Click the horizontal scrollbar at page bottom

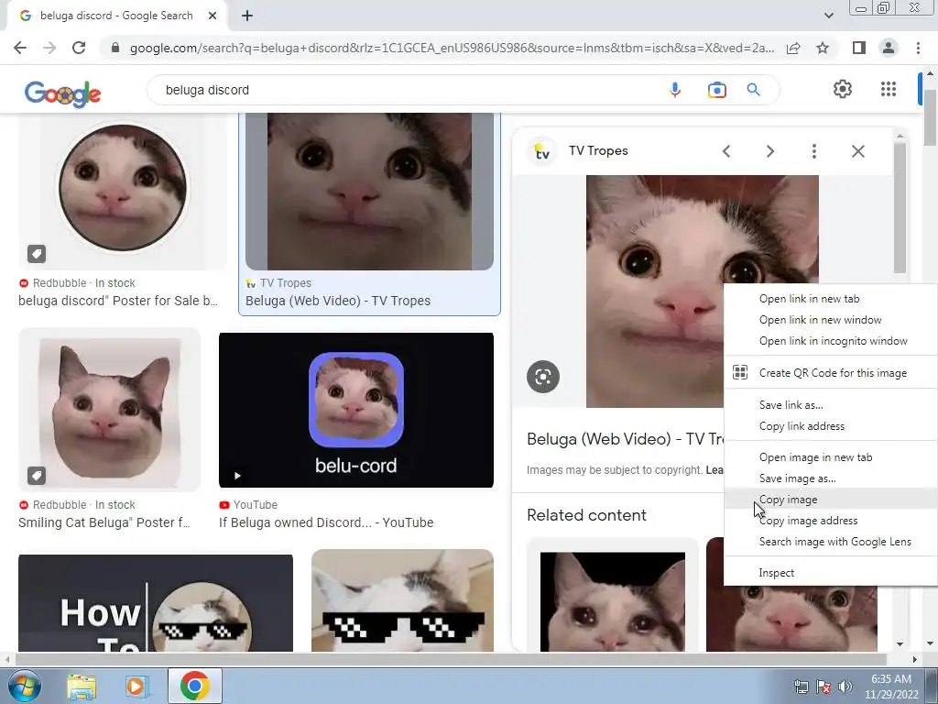(x=450, y=659)
